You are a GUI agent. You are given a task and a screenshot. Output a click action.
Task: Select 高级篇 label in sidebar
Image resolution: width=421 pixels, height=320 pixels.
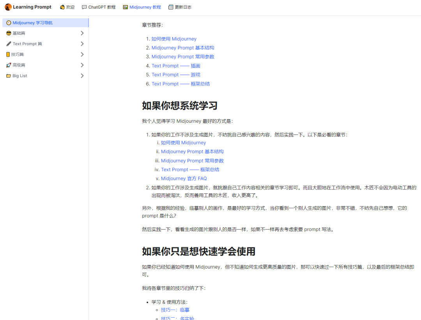tap(19, 65)
